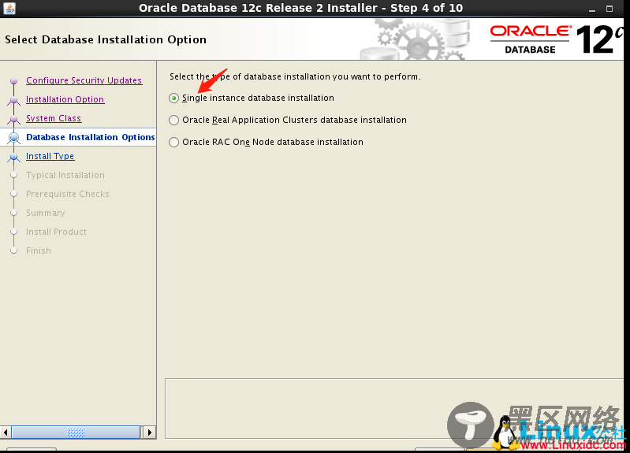Jump to the Install Type step
The width and height of the screenshot is (630, 453).
(x=50, y=156)
